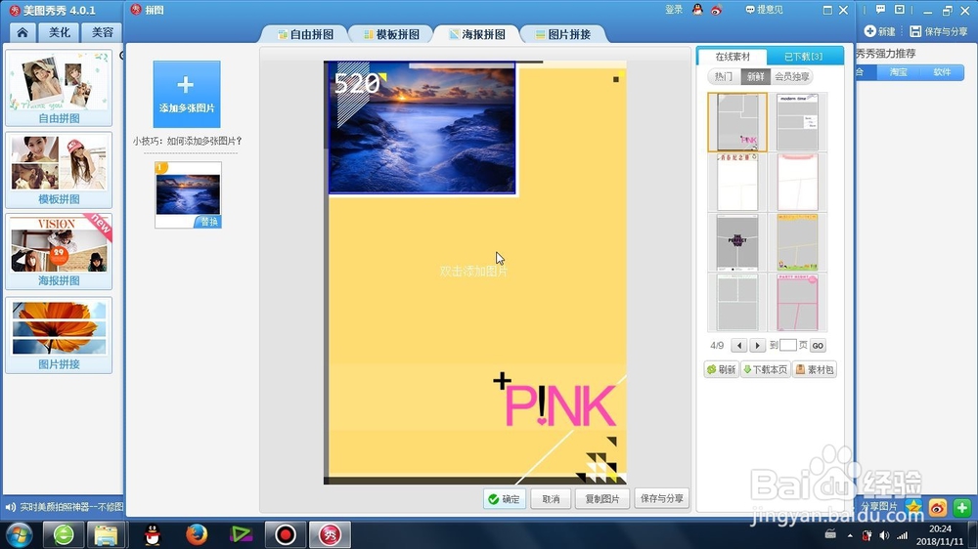Open 在线素材 tab
This screenshot has height=549, width=978.
tap(733, 57)
